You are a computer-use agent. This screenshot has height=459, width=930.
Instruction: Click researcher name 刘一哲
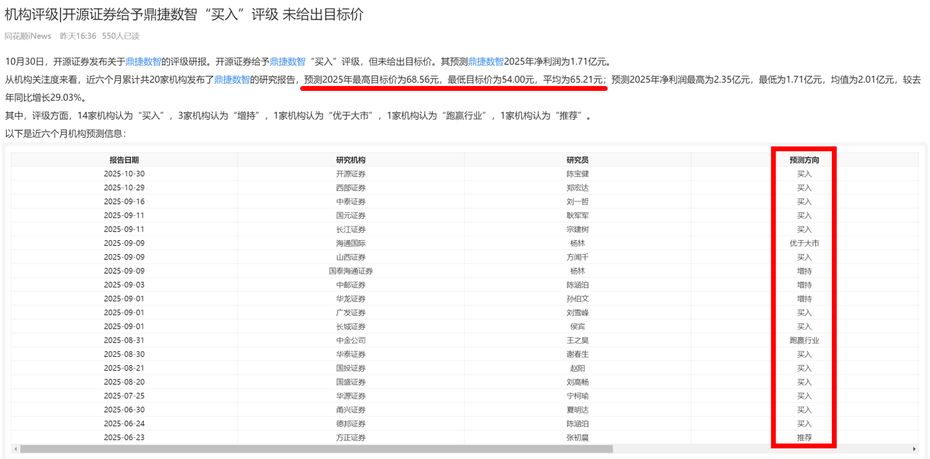(578, 201)
